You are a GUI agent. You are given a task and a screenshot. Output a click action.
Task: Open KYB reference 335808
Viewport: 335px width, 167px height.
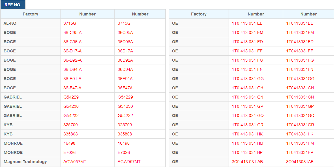[x=71, y=134]
